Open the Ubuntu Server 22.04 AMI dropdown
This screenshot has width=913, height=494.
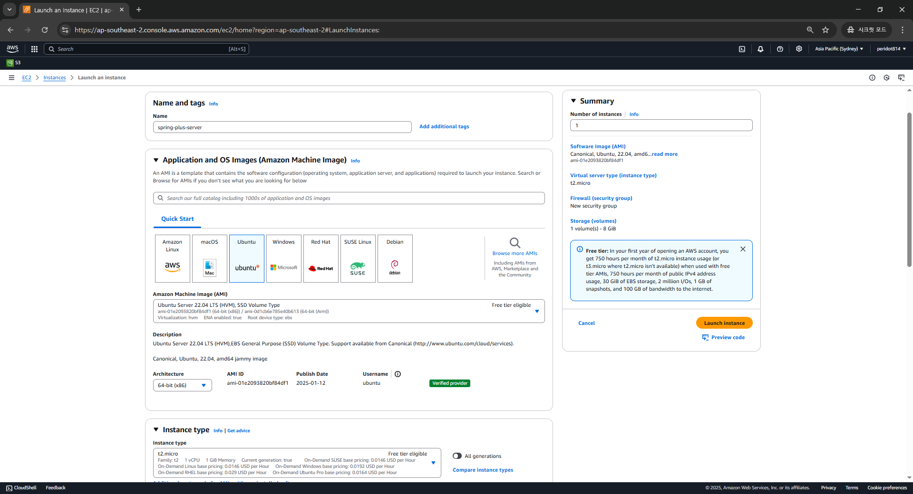(349, 311)
